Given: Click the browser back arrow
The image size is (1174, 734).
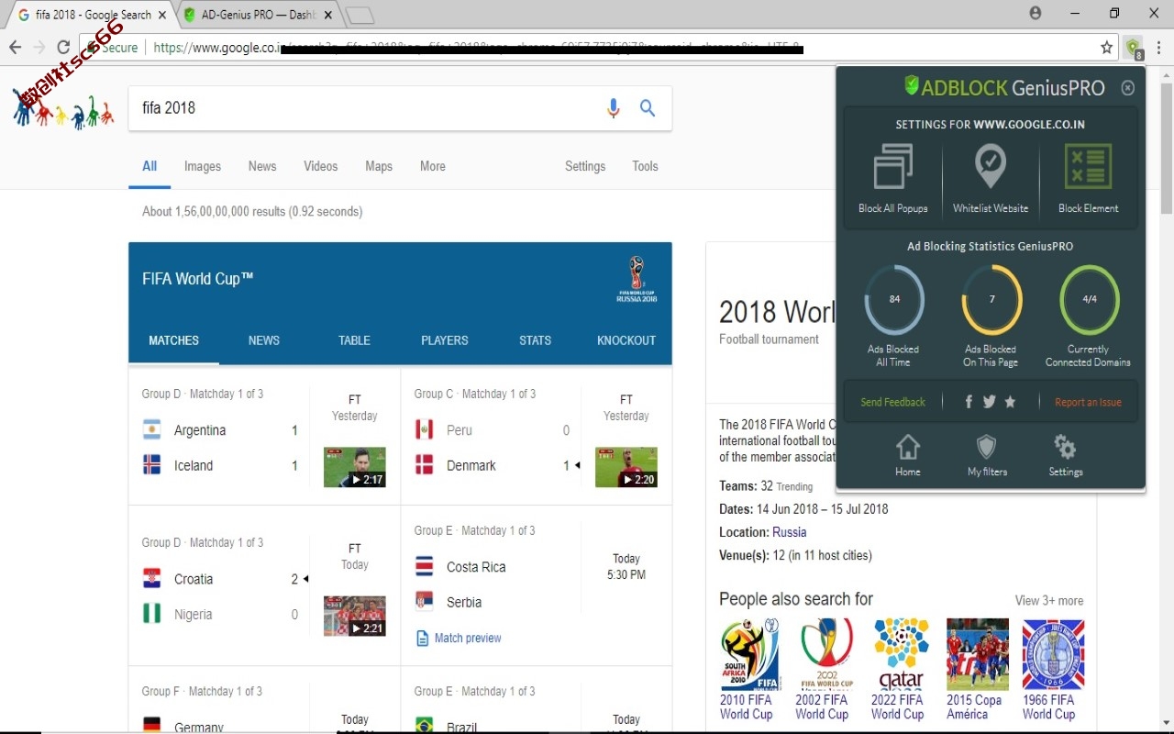Looking at the screenshot, I should (15, 48).
